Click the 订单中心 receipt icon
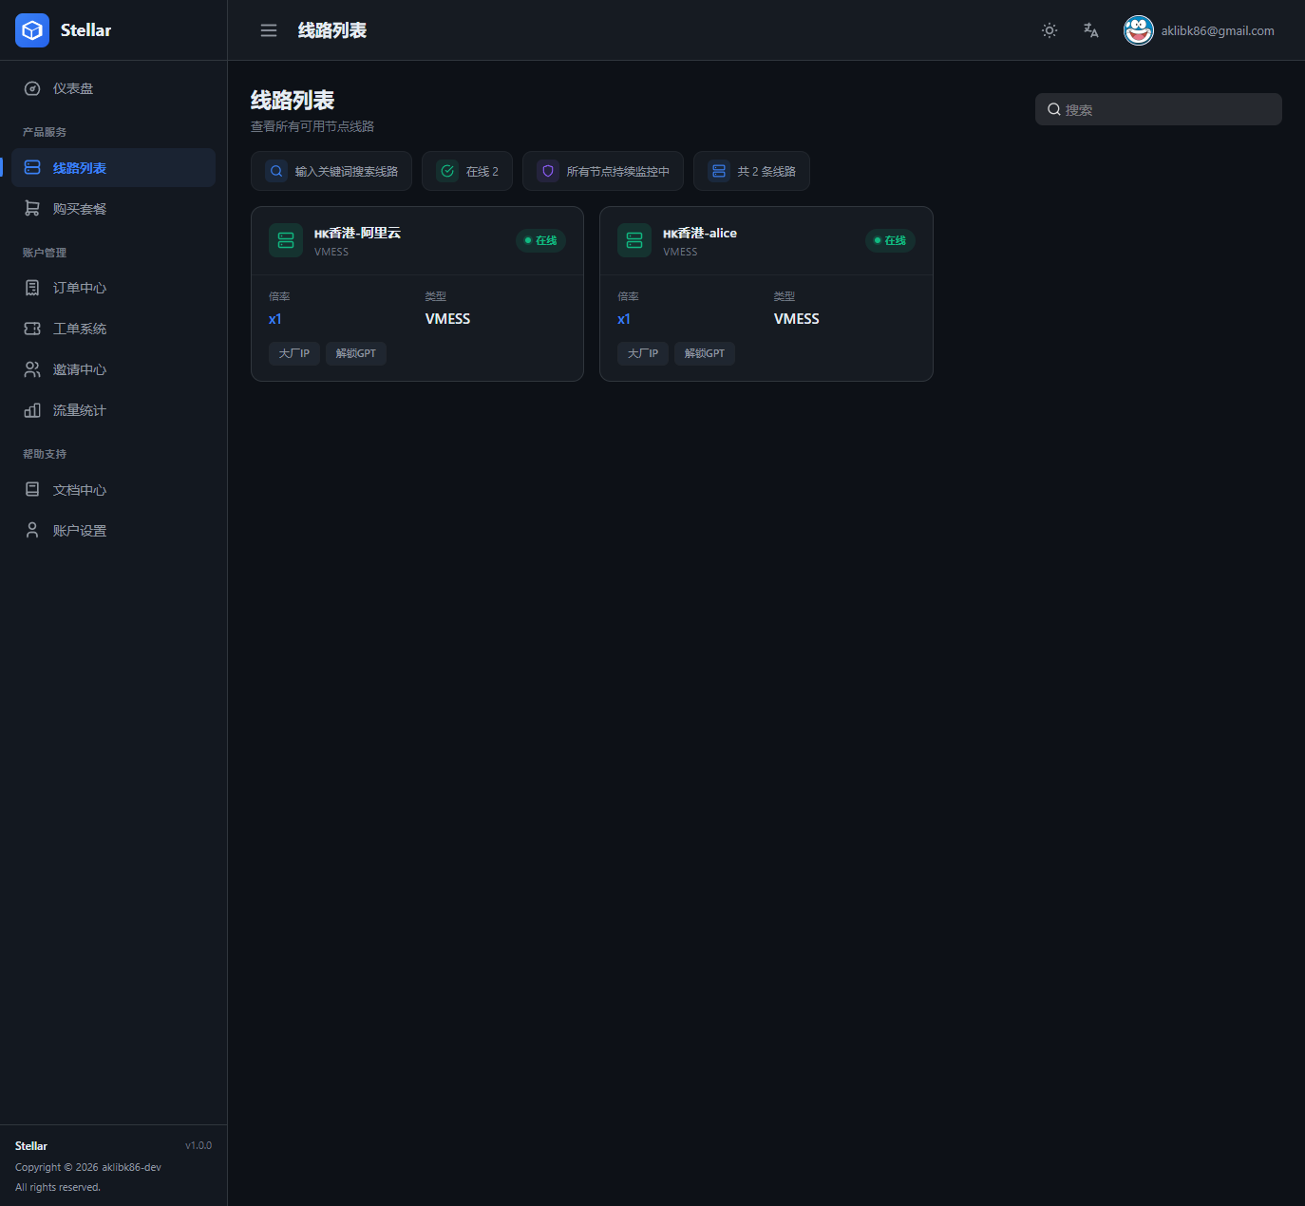The height and width of the screenshot is (1206, 1305). (32, 288)
